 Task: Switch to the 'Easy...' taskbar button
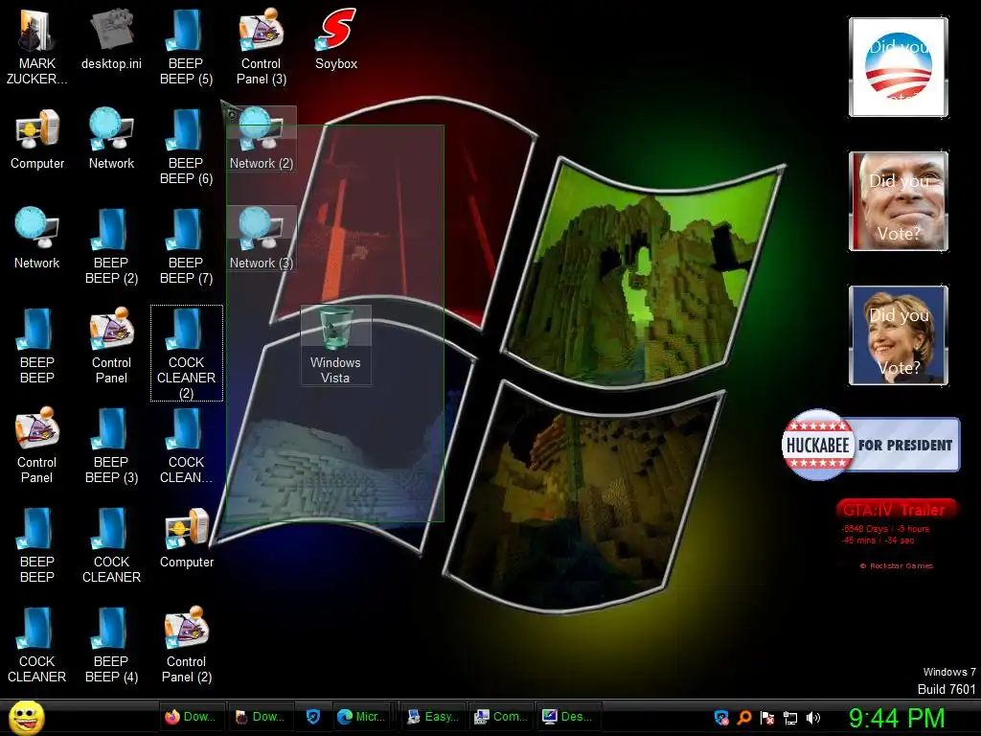(x=433, y=717)
